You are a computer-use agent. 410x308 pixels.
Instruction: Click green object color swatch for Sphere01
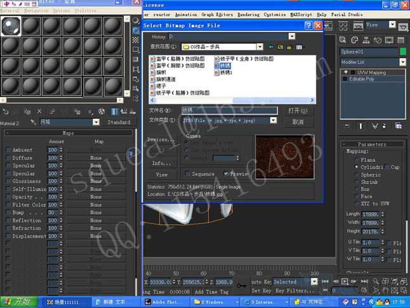click(403, 51)
